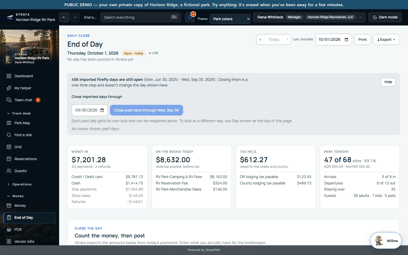Open Find a site in the sidebar
408x255 pixels.
pos(30,135)
